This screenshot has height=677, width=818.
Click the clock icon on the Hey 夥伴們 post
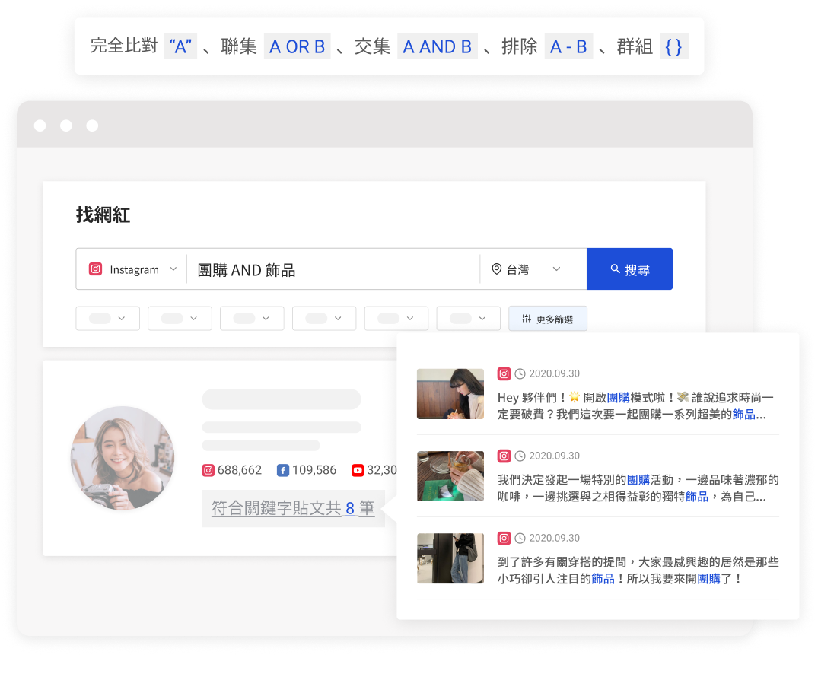(520, 374)
